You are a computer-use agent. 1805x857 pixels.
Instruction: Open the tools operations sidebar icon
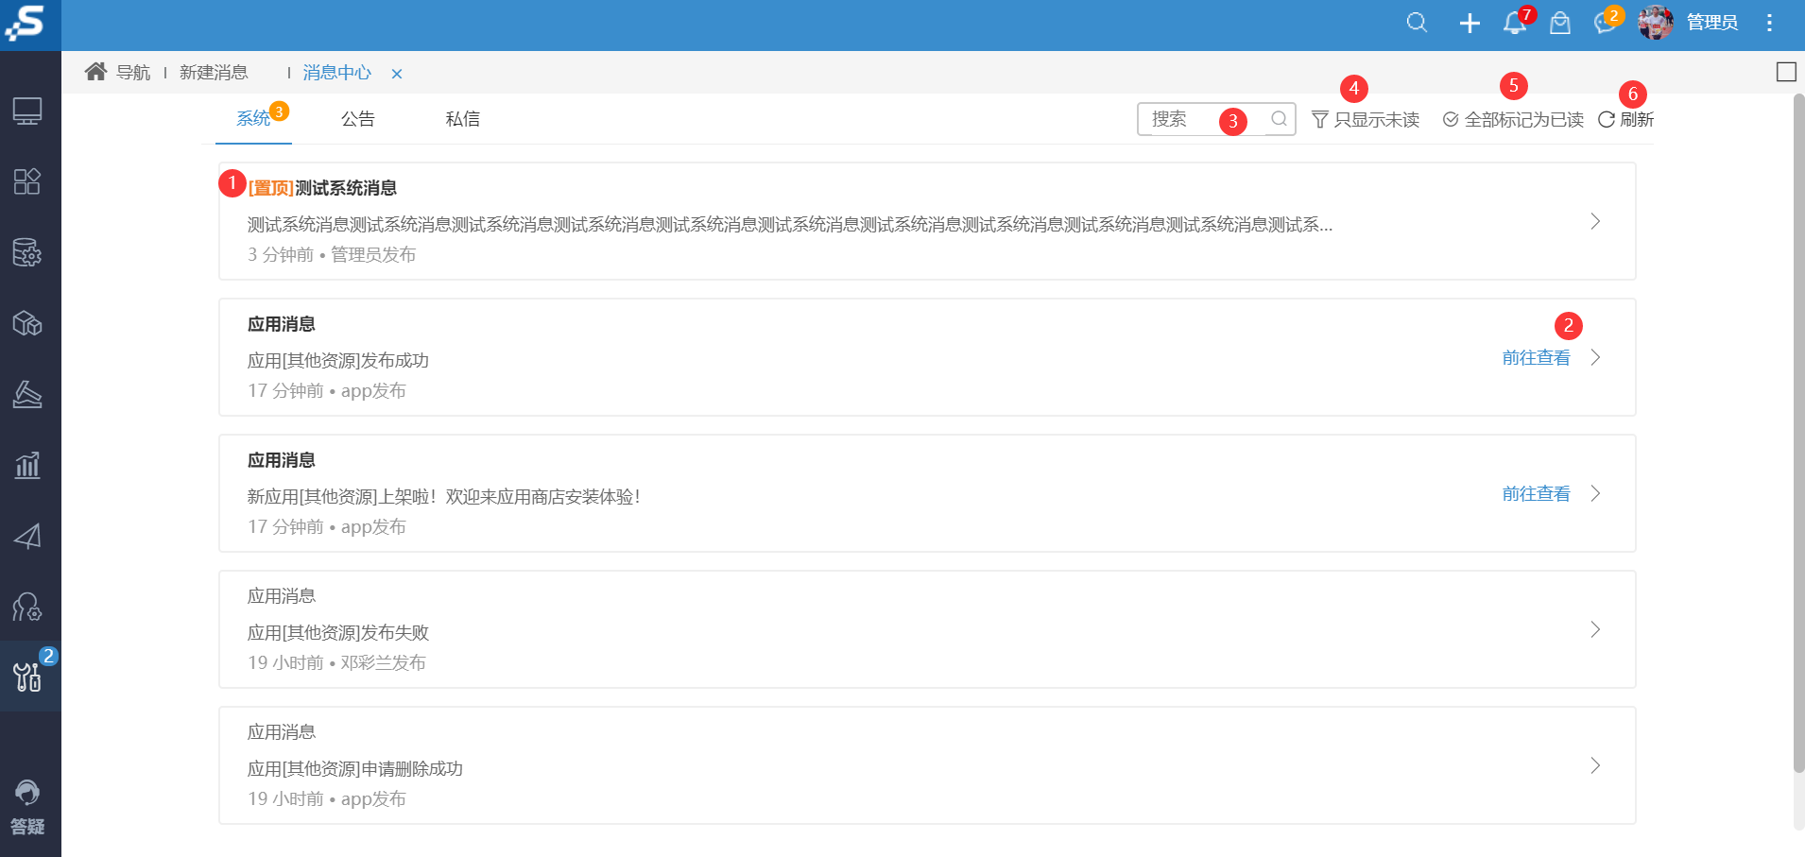point(27,677)
